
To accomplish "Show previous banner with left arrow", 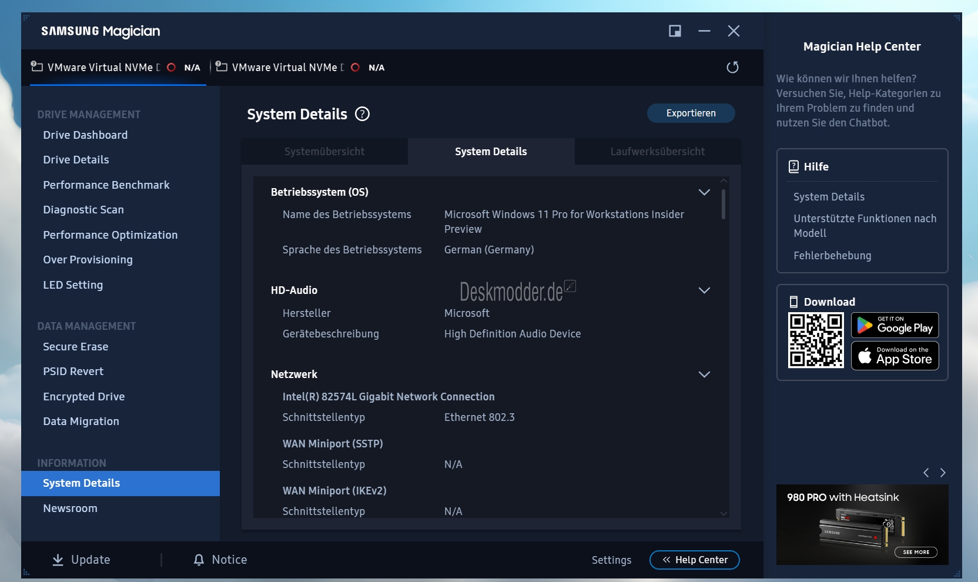I will [x=926, y=473].
